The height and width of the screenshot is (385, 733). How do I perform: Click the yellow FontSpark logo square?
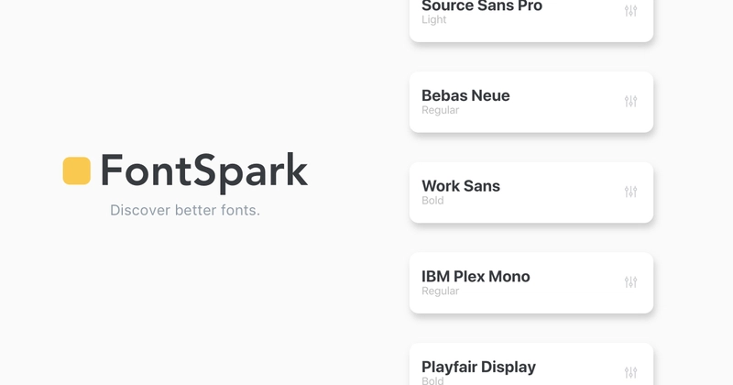(77, 170)
